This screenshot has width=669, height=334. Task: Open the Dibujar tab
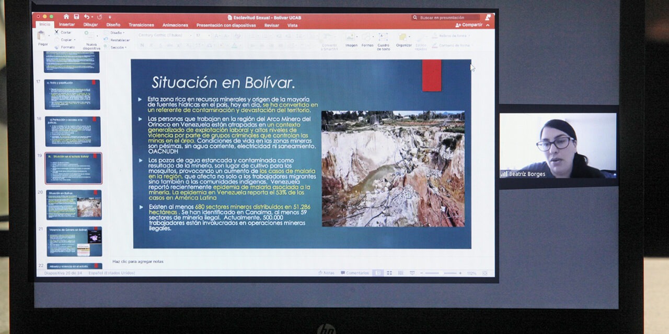point(90,25)
